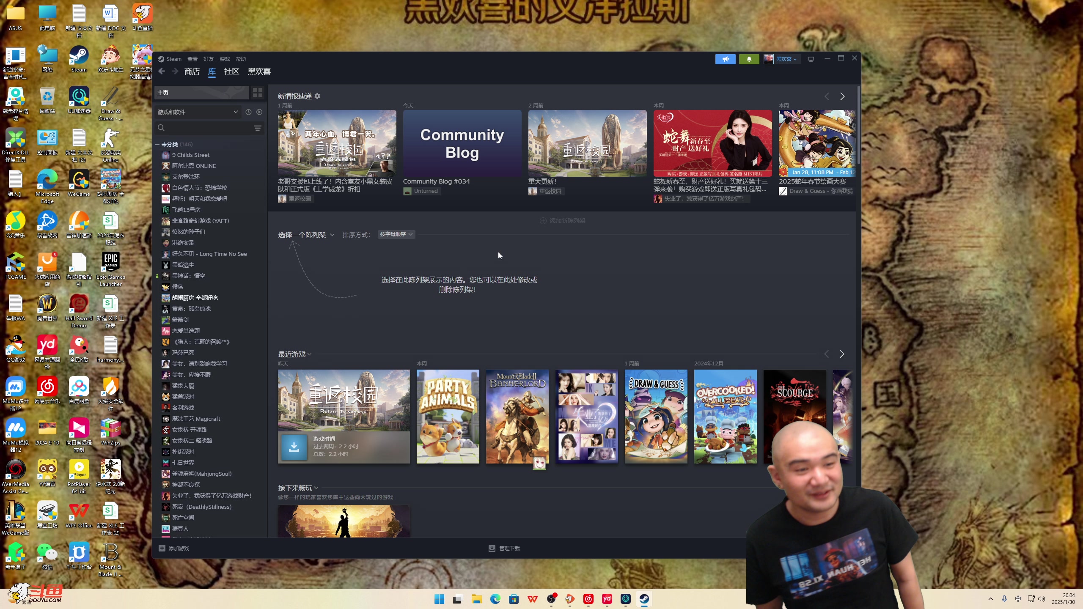Open the 好友 menu
The width and height of the screenshot is (1083, 609).
(x=209, y=59)
